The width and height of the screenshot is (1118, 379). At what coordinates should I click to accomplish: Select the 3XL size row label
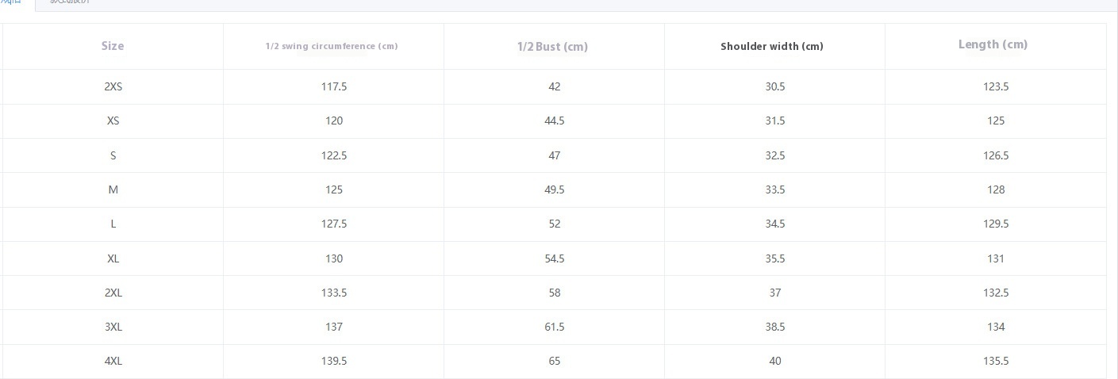(113, 327)
